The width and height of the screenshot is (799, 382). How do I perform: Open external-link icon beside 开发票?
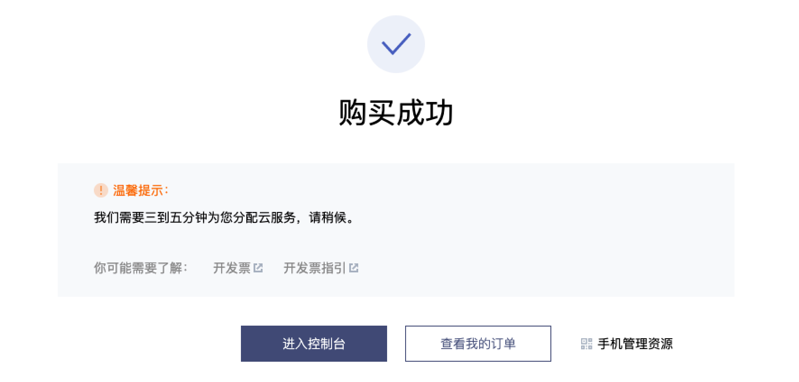pyautogui.click(x=258, y=268)
